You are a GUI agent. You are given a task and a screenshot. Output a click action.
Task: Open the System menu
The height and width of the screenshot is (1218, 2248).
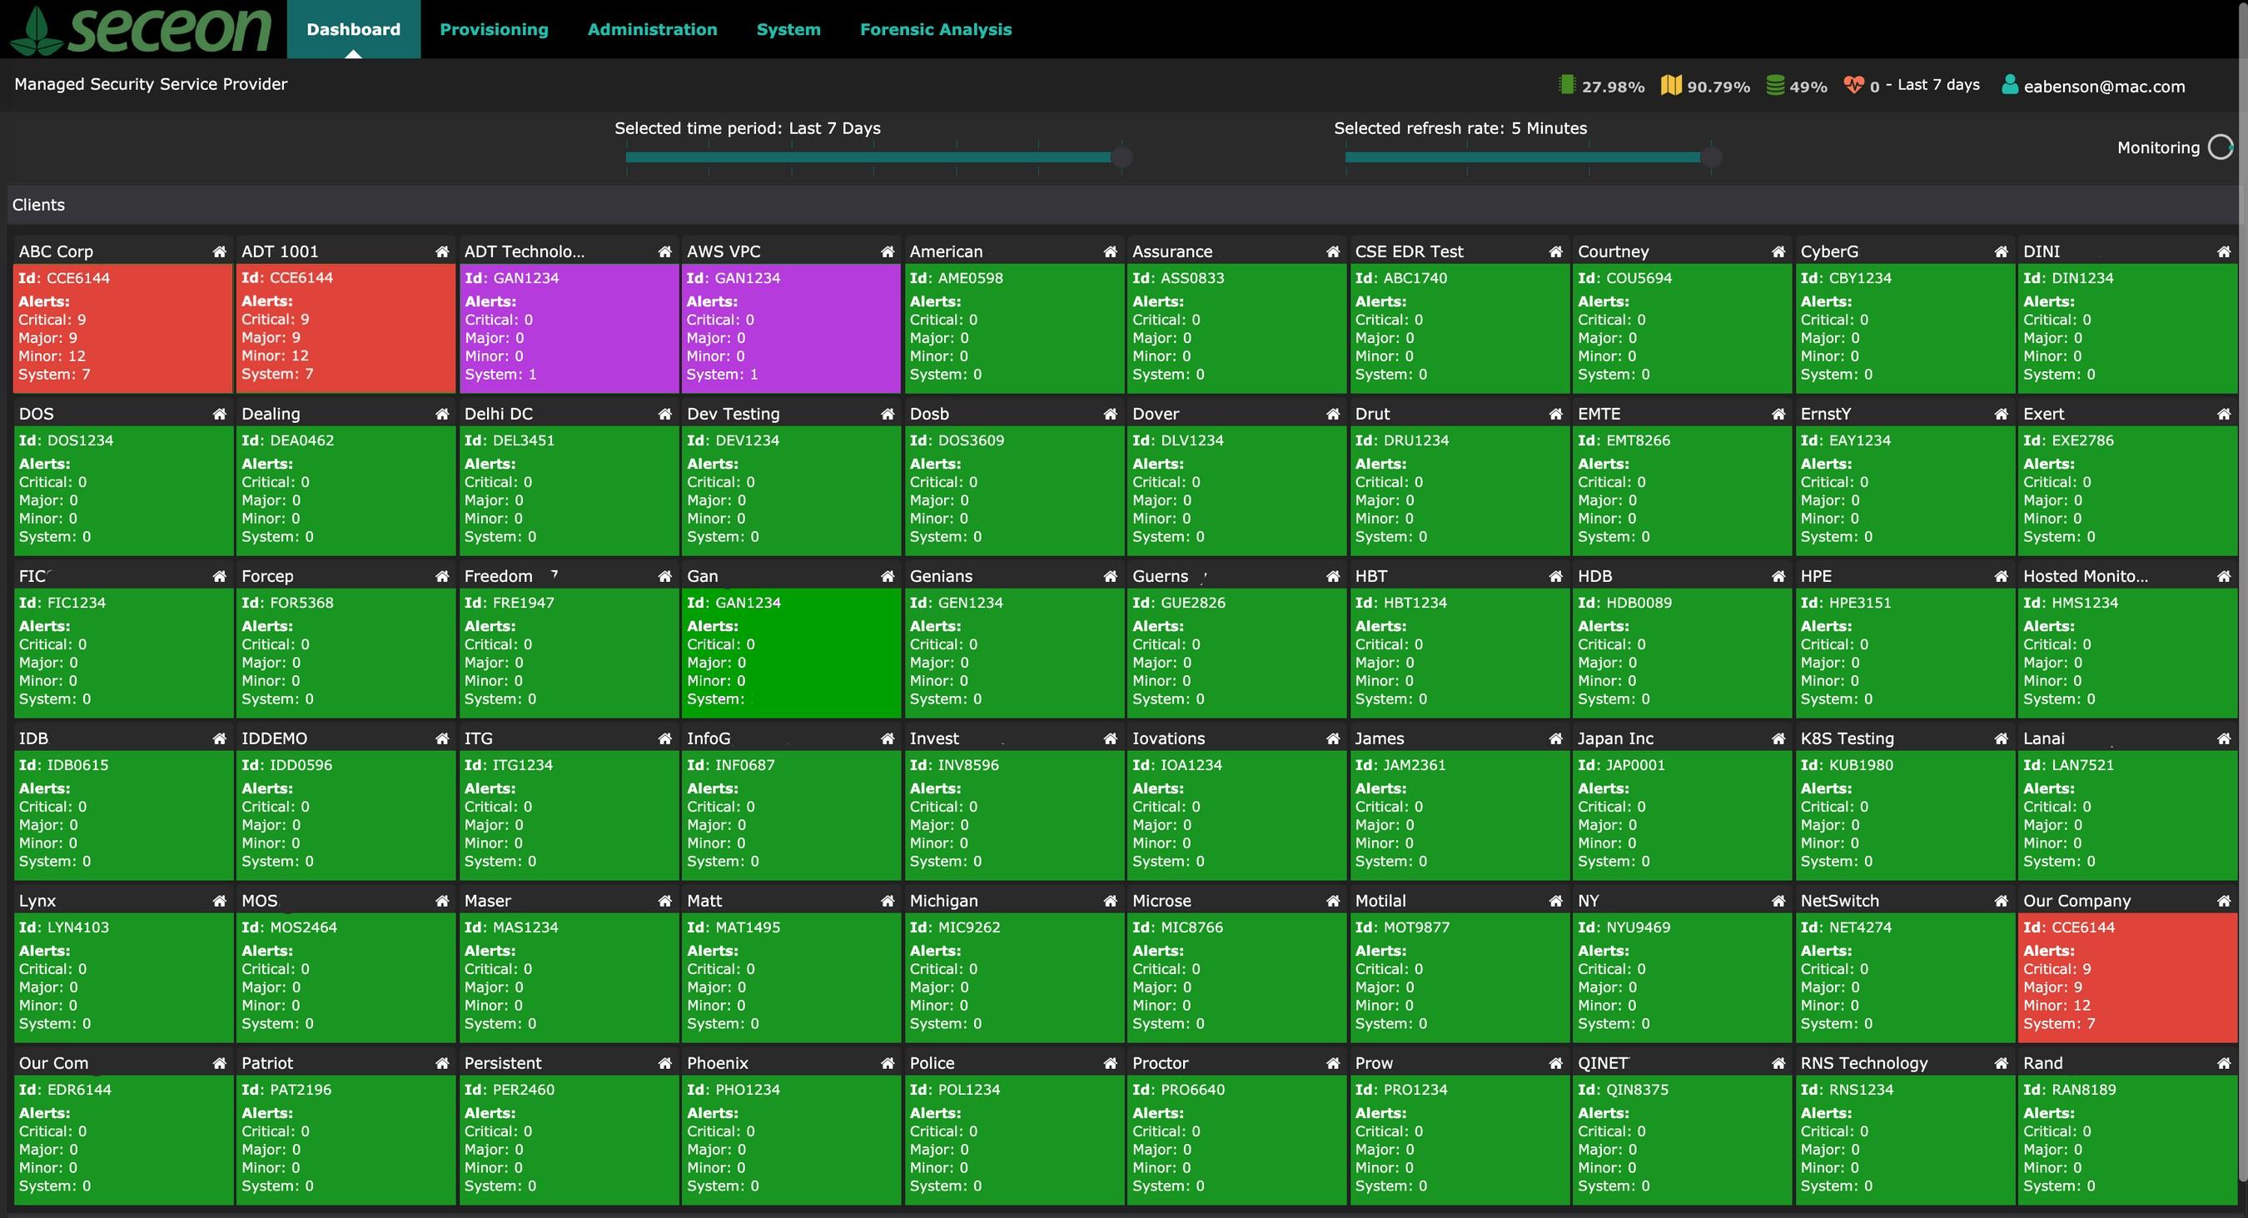click(788, 30)
